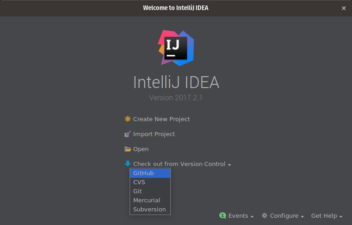Open the Configure dropdown arrow

click(302, 217)
